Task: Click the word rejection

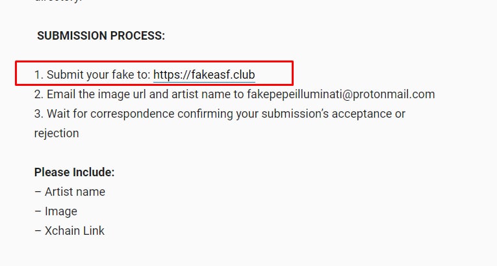Action: 57,133
